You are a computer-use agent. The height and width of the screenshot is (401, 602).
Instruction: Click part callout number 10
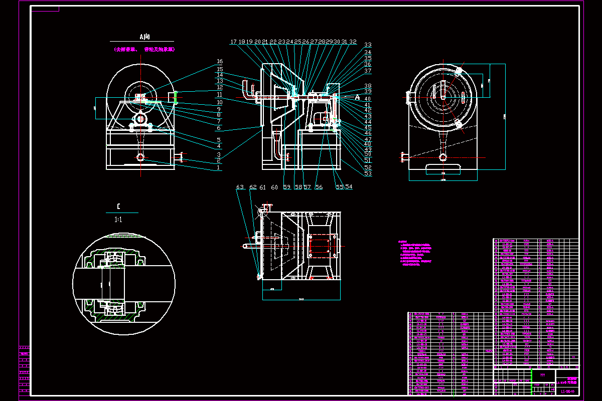(219, 102)
